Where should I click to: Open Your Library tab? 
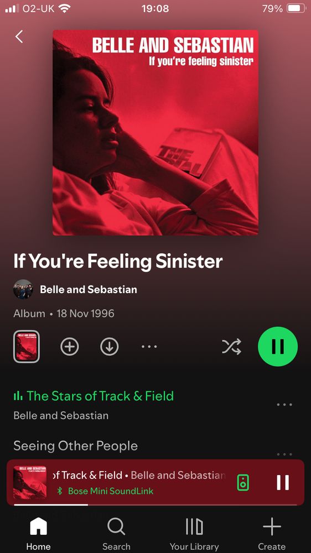pos(194,533)
